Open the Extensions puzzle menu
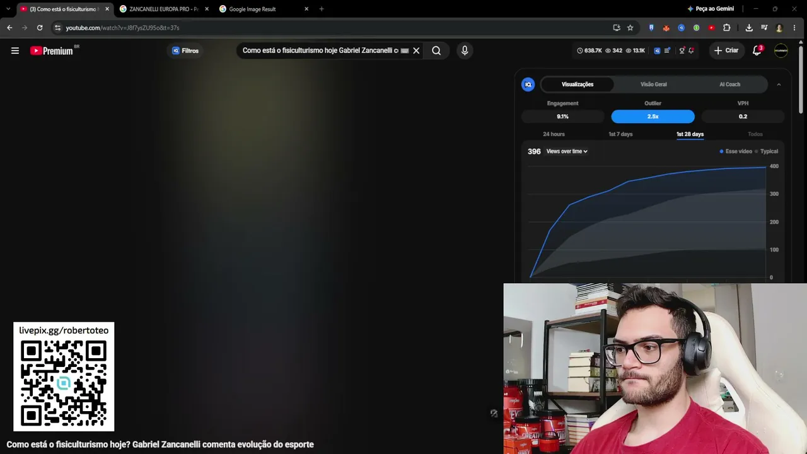Screen dimensions: 807x454 tap(727, 28)
